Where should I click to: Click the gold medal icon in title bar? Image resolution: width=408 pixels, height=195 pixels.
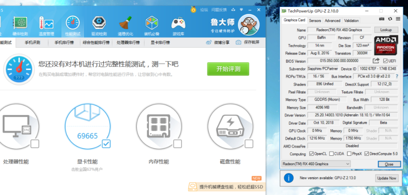pyautogui.click(x=193, y=10)
